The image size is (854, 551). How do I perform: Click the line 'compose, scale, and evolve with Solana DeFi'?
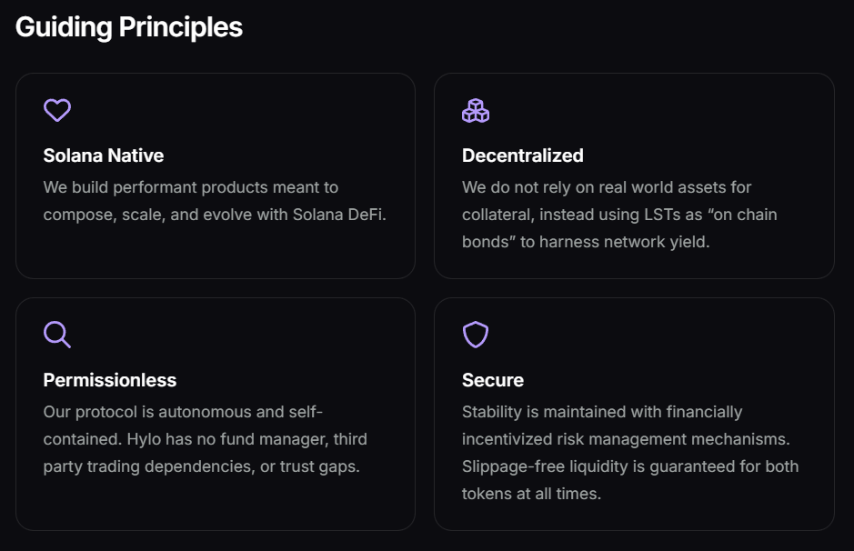click(x=215, y=215)
